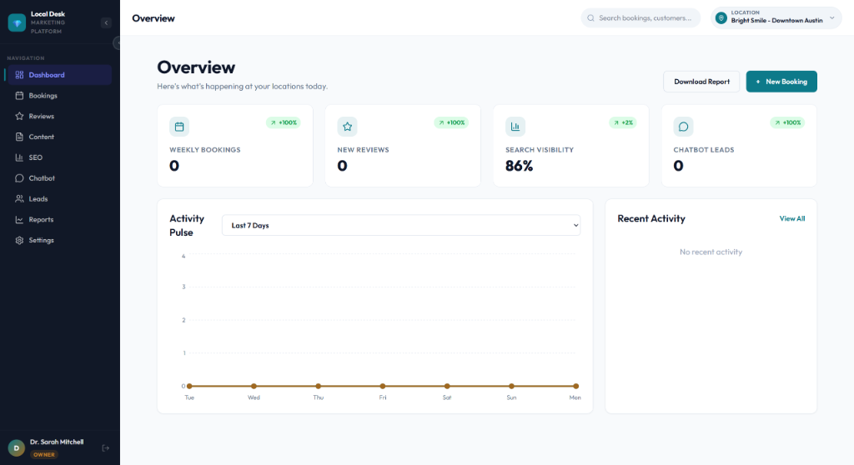Click the Dashboard grid icon

(x=20, y=75)
